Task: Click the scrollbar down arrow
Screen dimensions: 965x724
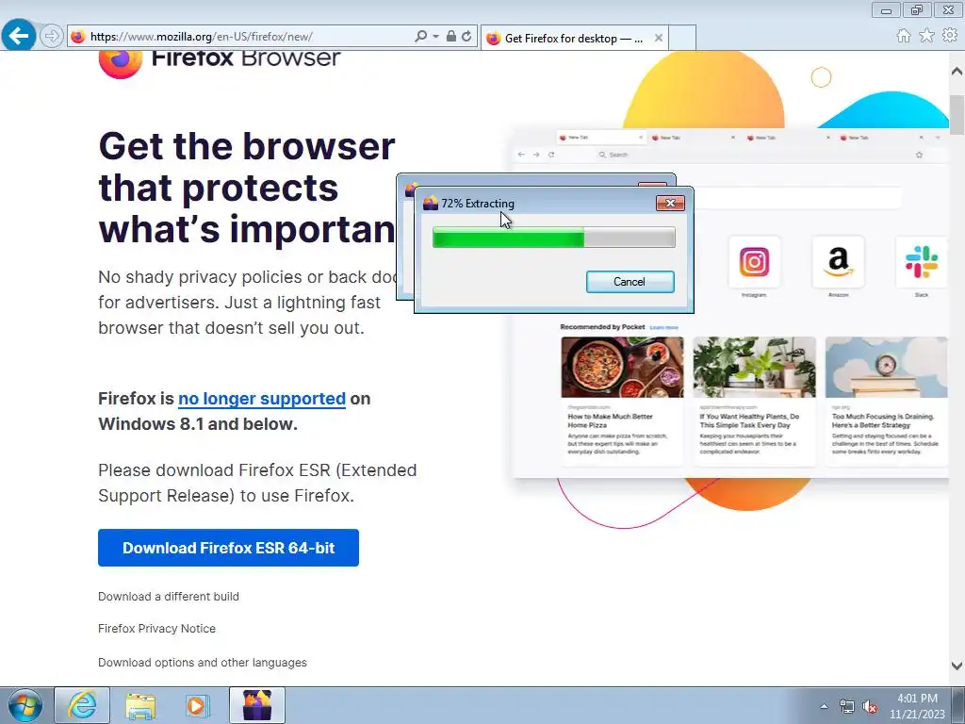Action: (x=957, y=666)
